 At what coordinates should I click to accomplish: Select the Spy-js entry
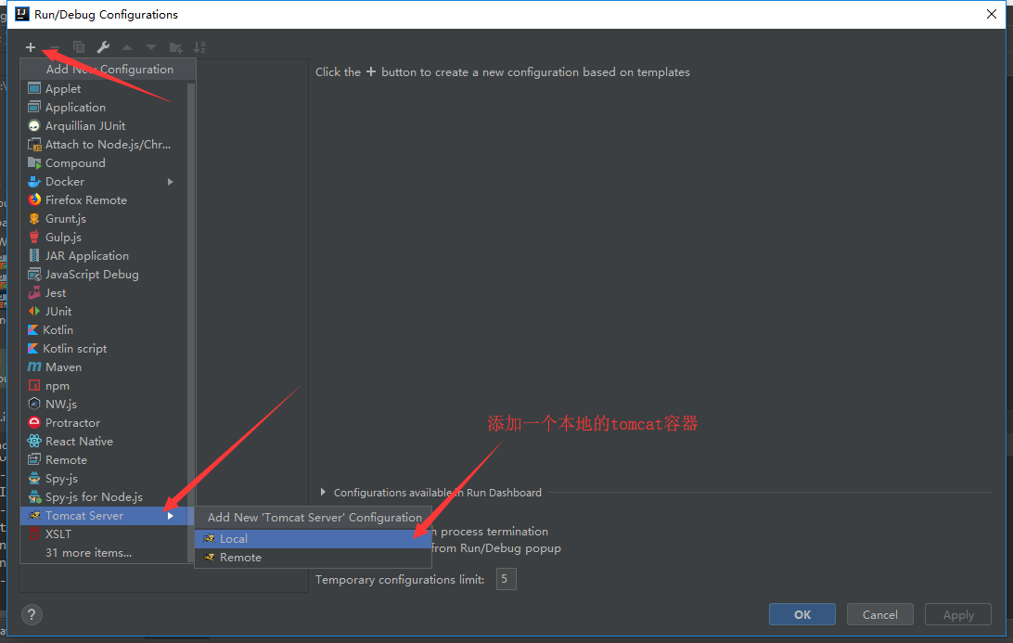click(x=104, y=479)
